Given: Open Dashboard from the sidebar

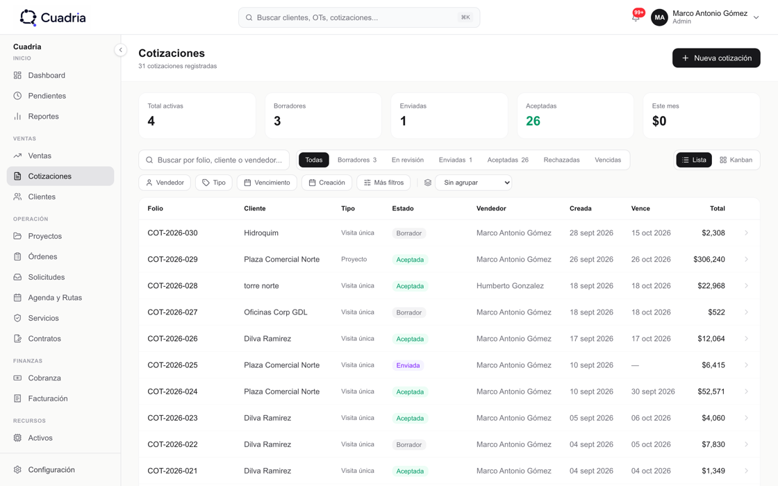Looking at the screenshot, I should pos(60,76).
